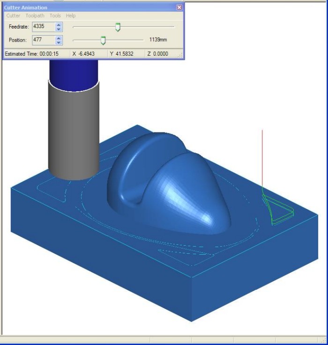328x345 pixels.
Task: Click the X -6.4943 coordinate readout
Action: coord(83,54)
